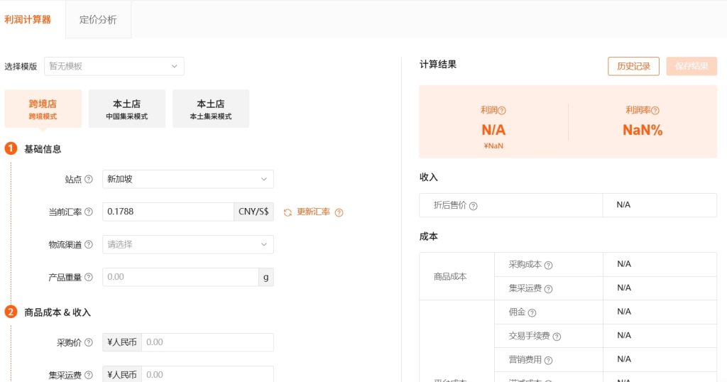This screenshot has height=382, width=727.
Task: Click the 历史记录 button
Action: coord(633,66)
